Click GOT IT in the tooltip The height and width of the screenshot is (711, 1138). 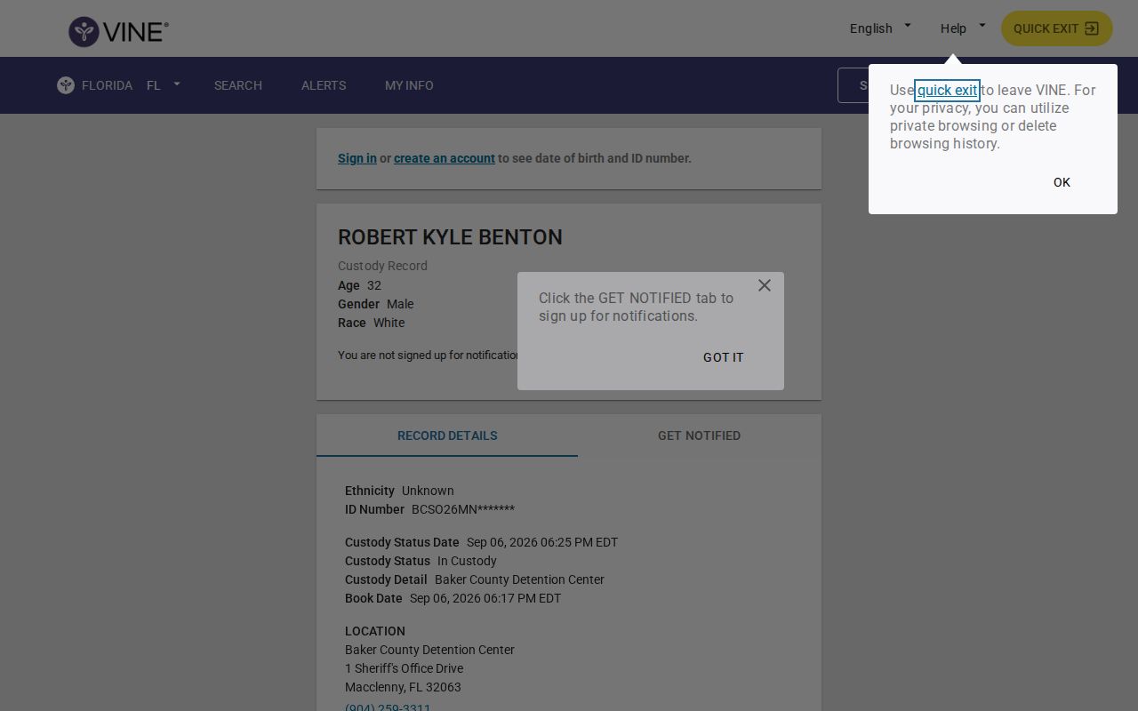click(x=724, y=357)
